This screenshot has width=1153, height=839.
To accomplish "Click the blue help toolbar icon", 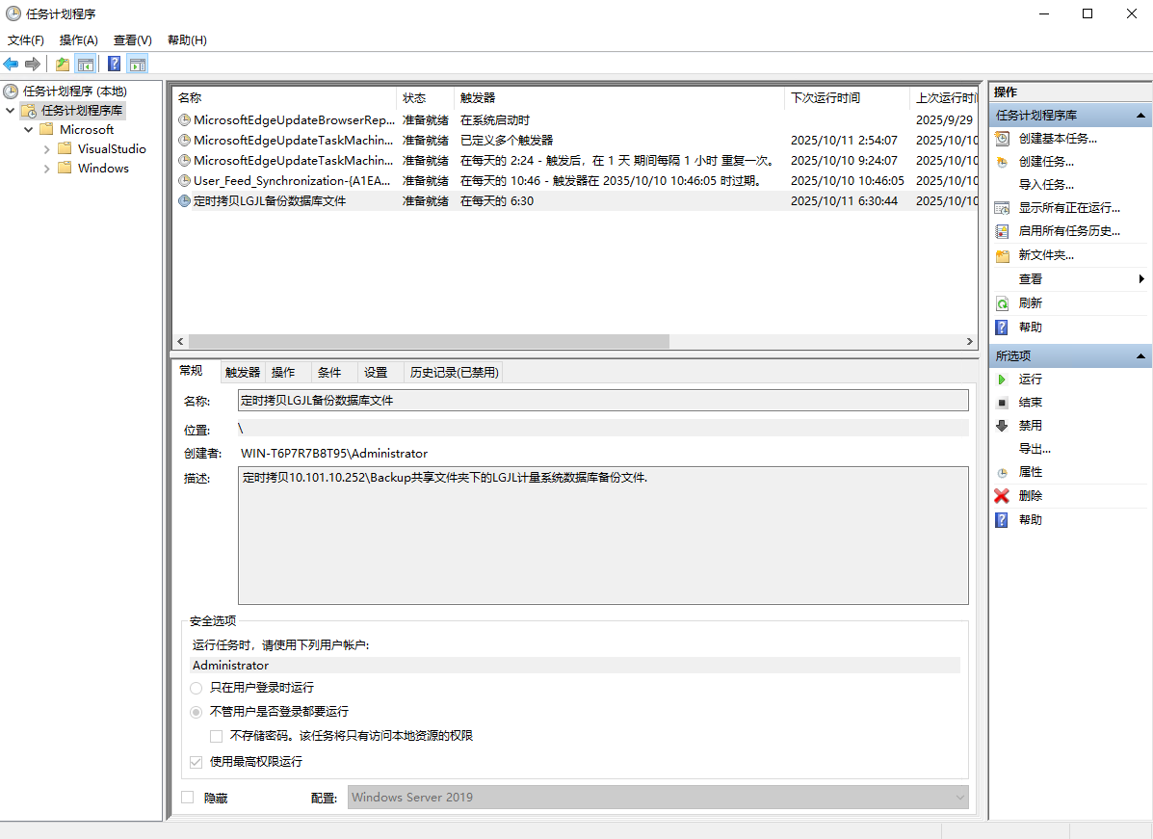I will (114, 65).
